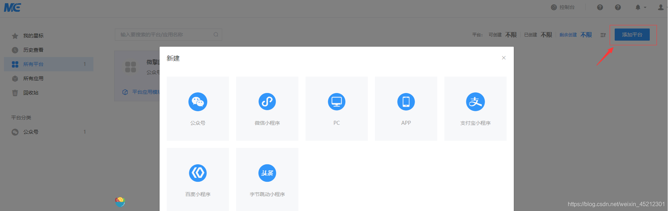The width and height of the screenshot is (668, 211).
Task: Click the 微擎 platform card thumbnail icon
Action: tap(131, 67)
